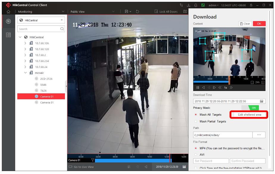Select Mask Partial Targets option
Screen dimensions: 275x174
(196, 122)
